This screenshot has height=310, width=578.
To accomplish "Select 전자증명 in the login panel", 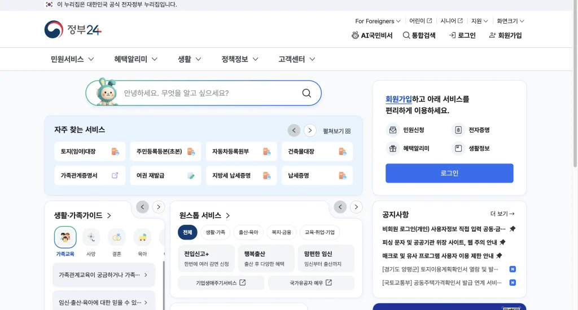I will [x=471, y=130].
